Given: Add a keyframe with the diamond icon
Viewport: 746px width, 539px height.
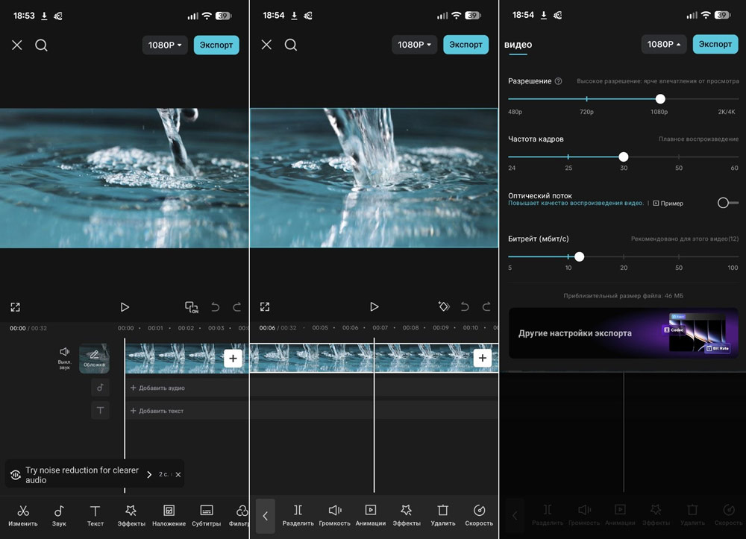Looking at the screenshot, I should click(x=443, y=306).
